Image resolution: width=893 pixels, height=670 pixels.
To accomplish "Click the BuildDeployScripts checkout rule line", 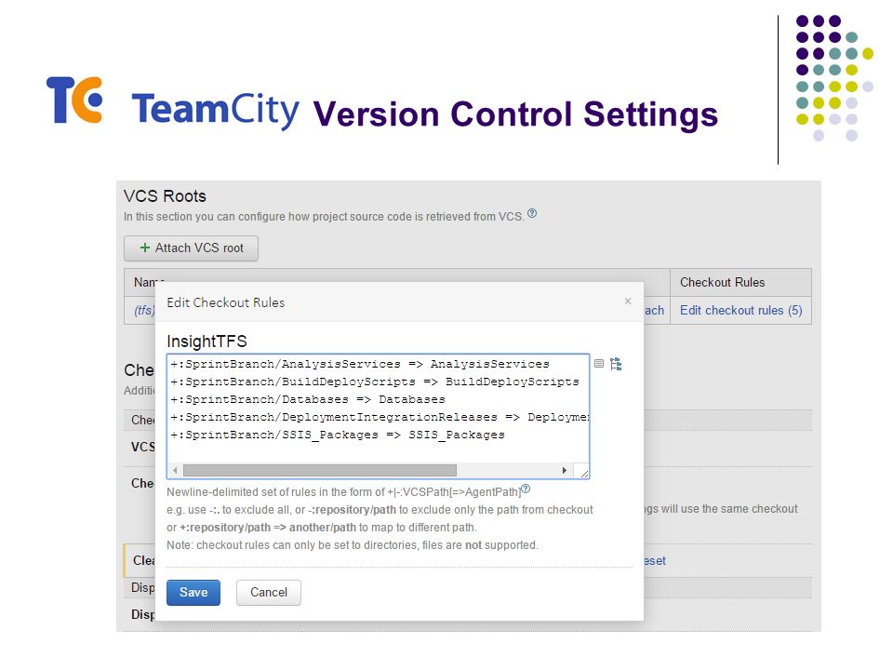I will coord(374,382).
